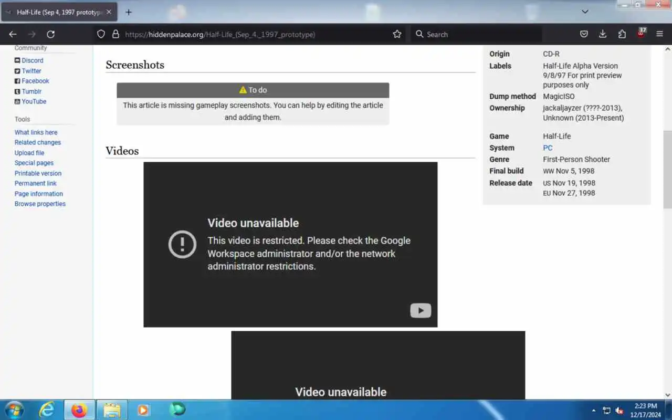List all tabs dropdown arrow

click(x=585, y=12)
